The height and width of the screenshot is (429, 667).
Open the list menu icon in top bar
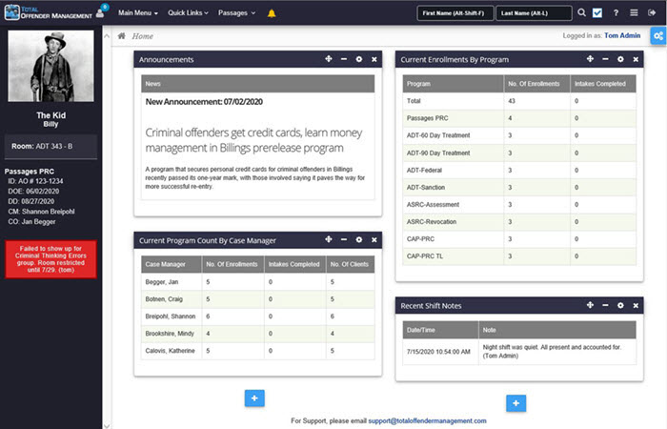pos(635,13)
